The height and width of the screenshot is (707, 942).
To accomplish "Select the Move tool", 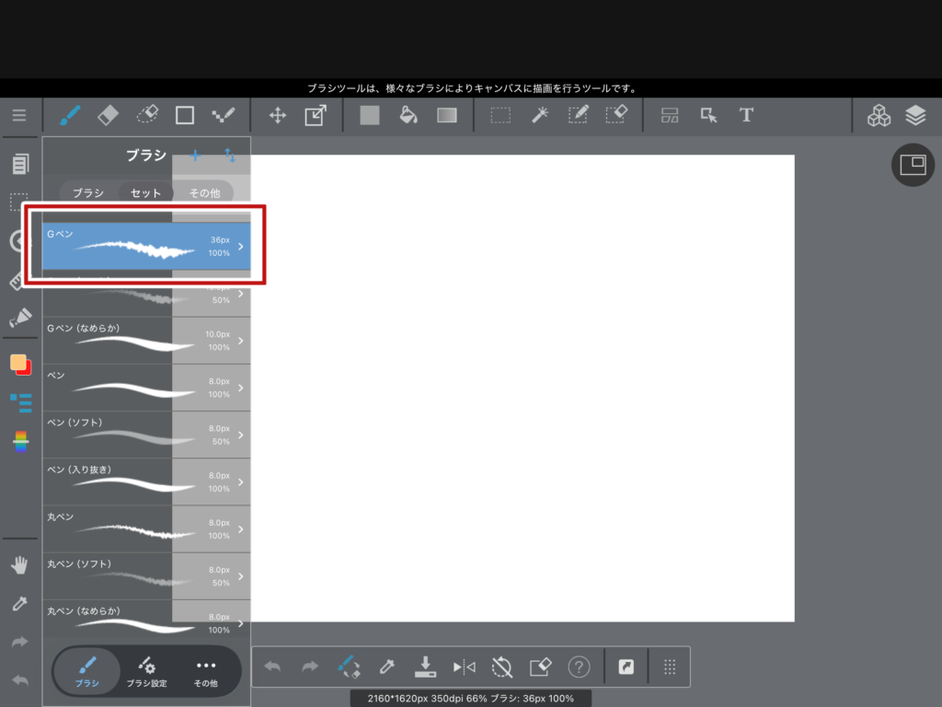I will point(277,115).
